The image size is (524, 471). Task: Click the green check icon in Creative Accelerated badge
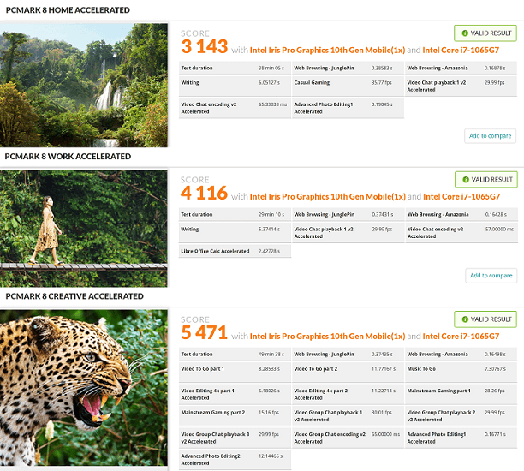pyautogui.click(x=466, y=319)
